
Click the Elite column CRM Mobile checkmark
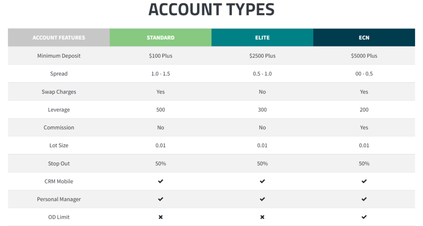262,181
